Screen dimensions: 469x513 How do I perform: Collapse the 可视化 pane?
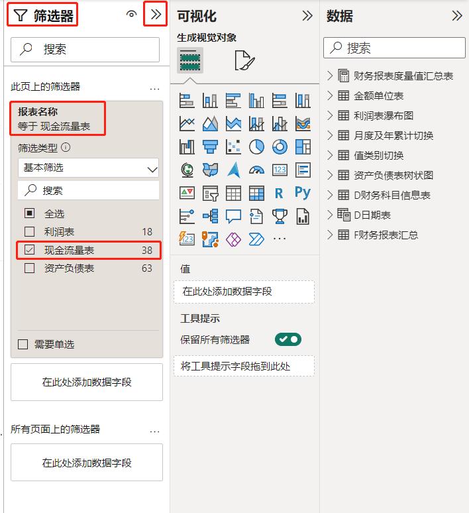tap(307, 15)
